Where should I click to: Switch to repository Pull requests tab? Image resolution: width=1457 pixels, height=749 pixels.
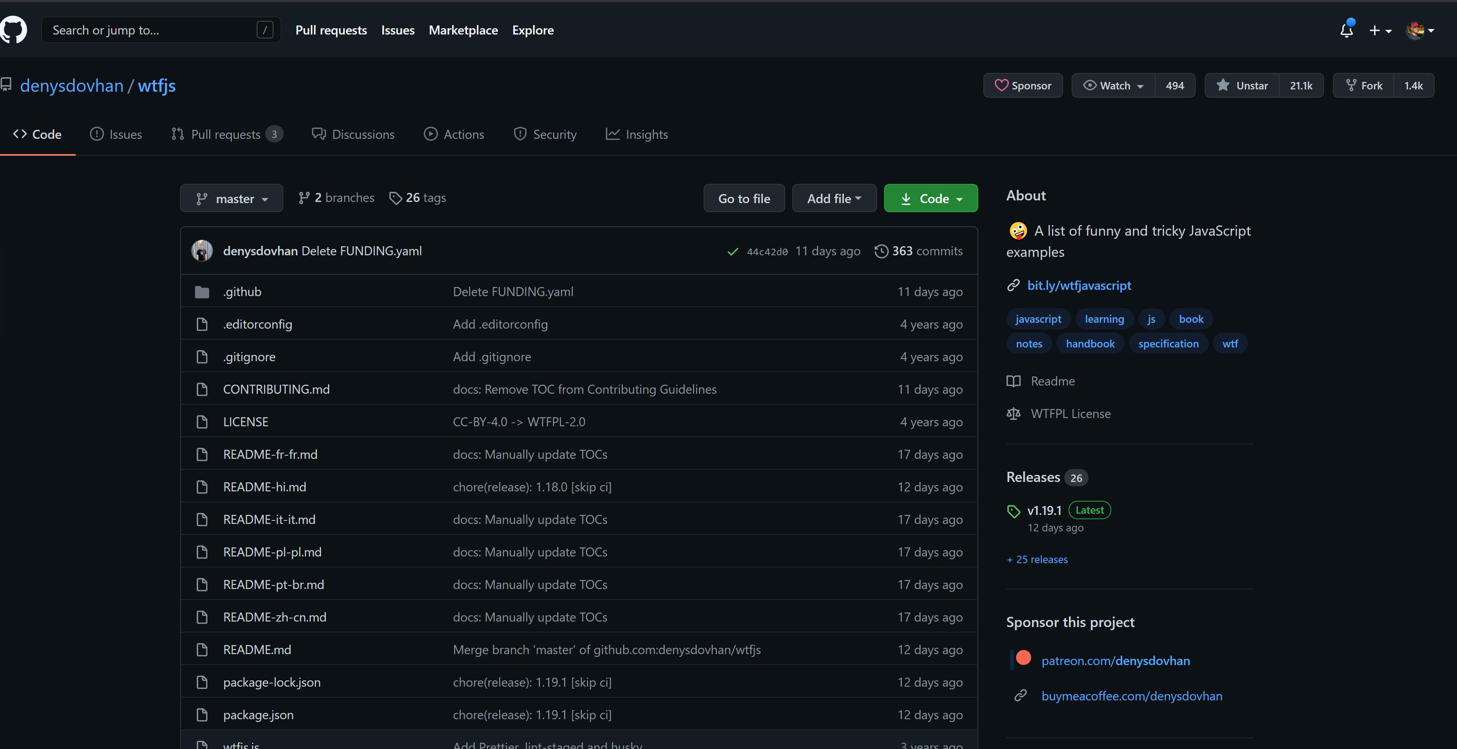click(226, 135)
